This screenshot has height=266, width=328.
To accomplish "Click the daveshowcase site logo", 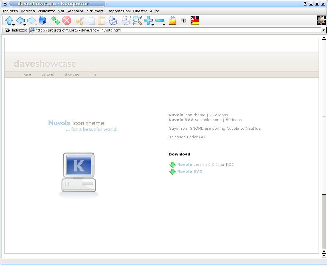I will coord(45,64).
